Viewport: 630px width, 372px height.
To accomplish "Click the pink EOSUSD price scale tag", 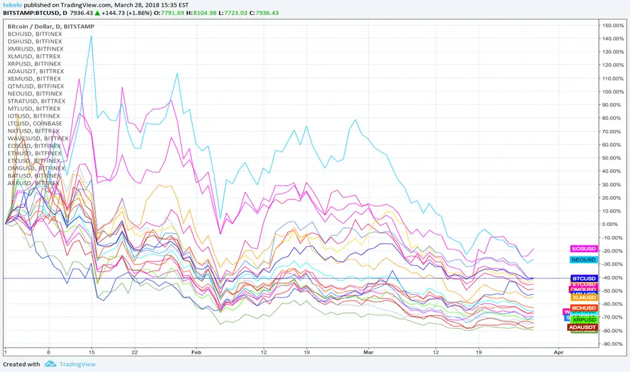I will 584,249.
